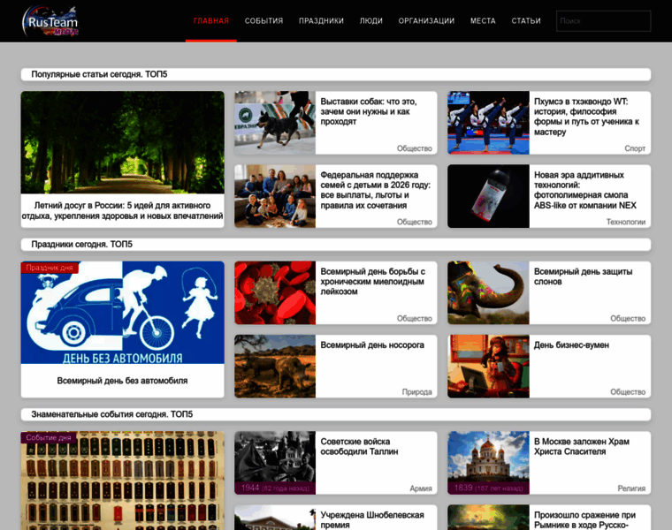Viewport: 672px width, 530px height.
Task: Click the Армия category label
Action: (420, 488)
